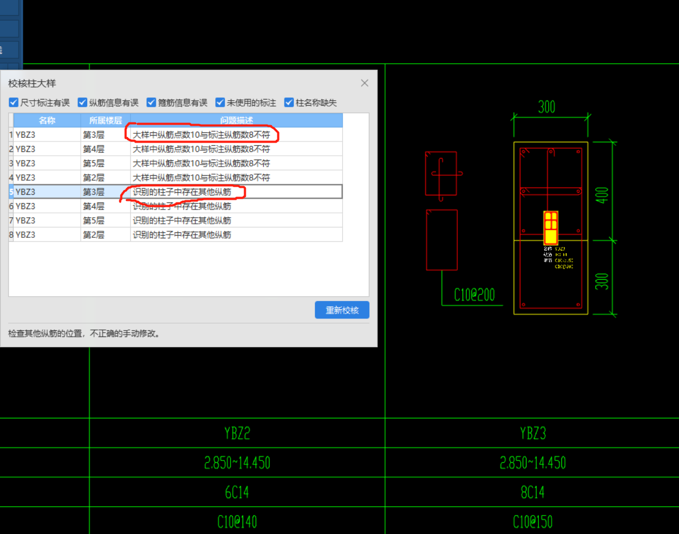This screenshot has height=534, width=679.
Task: Click row 2 rebar count mismatch description
Action: (237, 149)
